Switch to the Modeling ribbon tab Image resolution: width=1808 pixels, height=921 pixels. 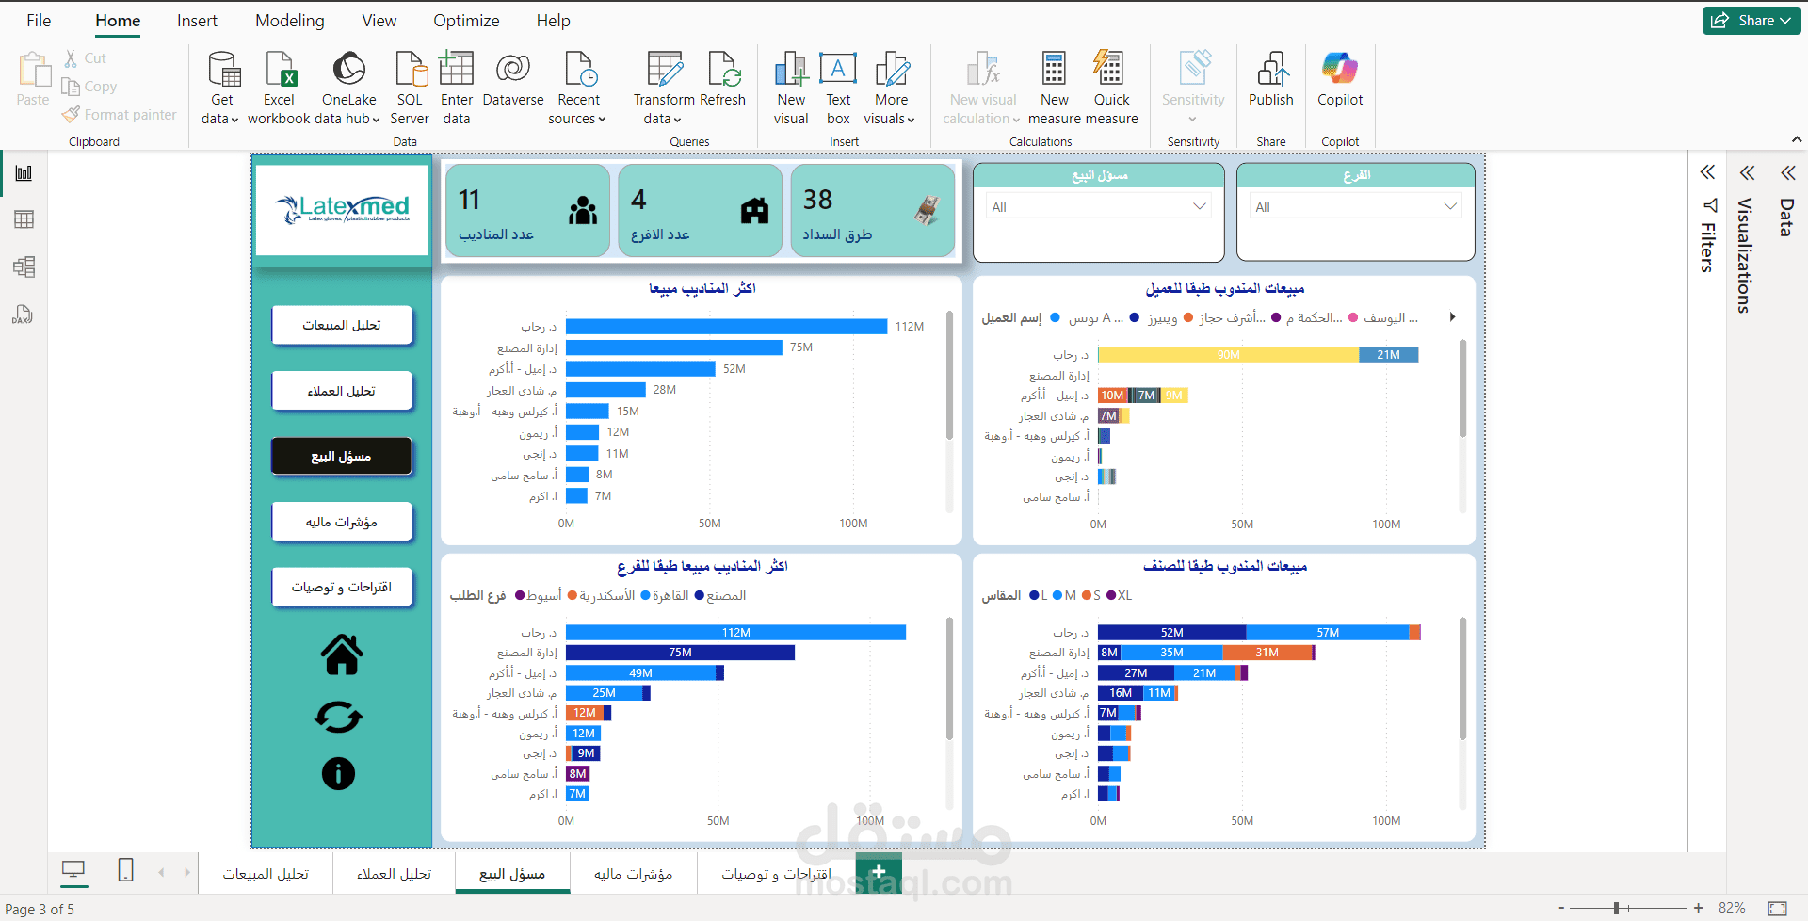click(290, 21)
